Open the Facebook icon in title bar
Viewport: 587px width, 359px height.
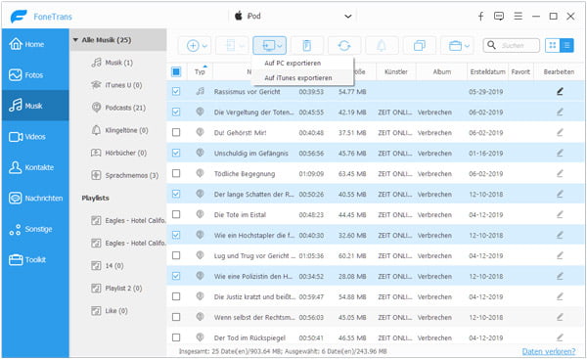click(480, 16)
